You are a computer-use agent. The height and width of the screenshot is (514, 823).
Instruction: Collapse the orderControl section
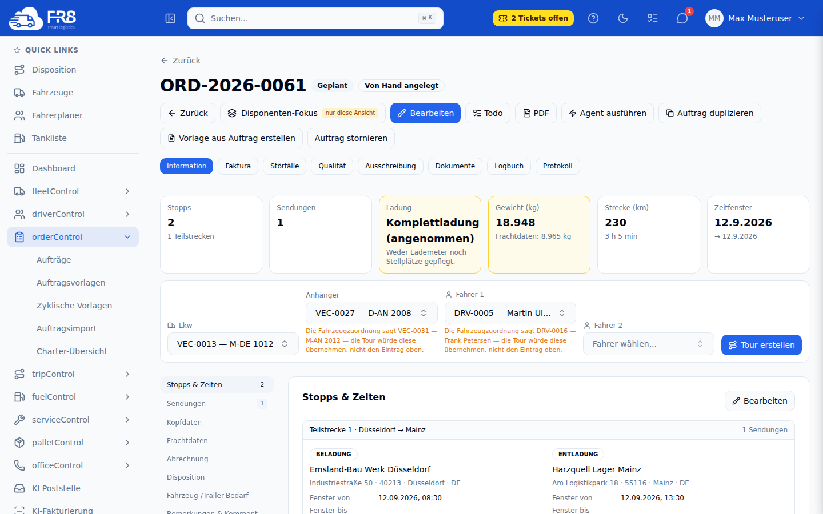point(73,237)
